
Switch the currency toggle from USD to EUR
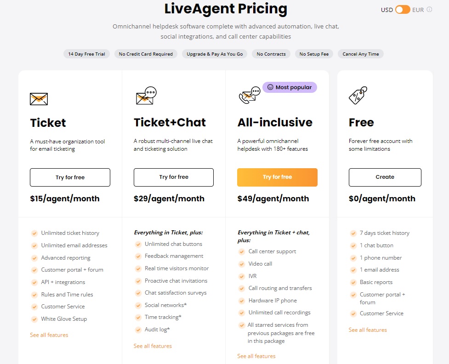click(x=402, y=9)
